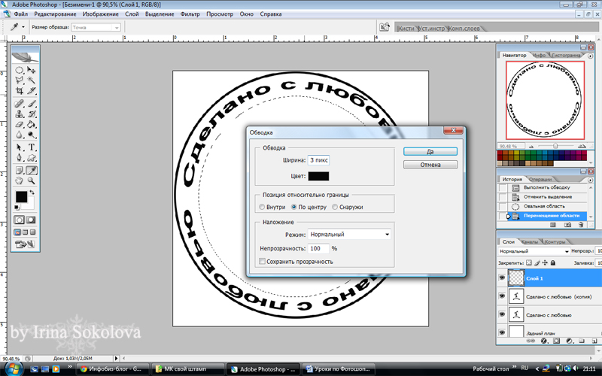Select the Custom Shape tool
Image resolution: width=602 pixels, height=376 pixels.
32,158
